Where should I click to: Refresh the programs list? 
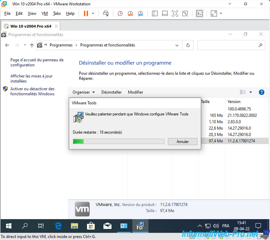pyautogui.click(x=188, y=45)
